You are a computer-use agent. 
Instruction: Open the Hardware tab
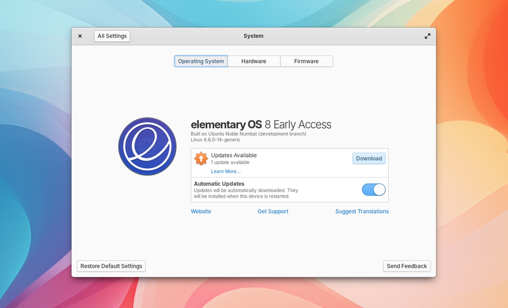(254, 61)
